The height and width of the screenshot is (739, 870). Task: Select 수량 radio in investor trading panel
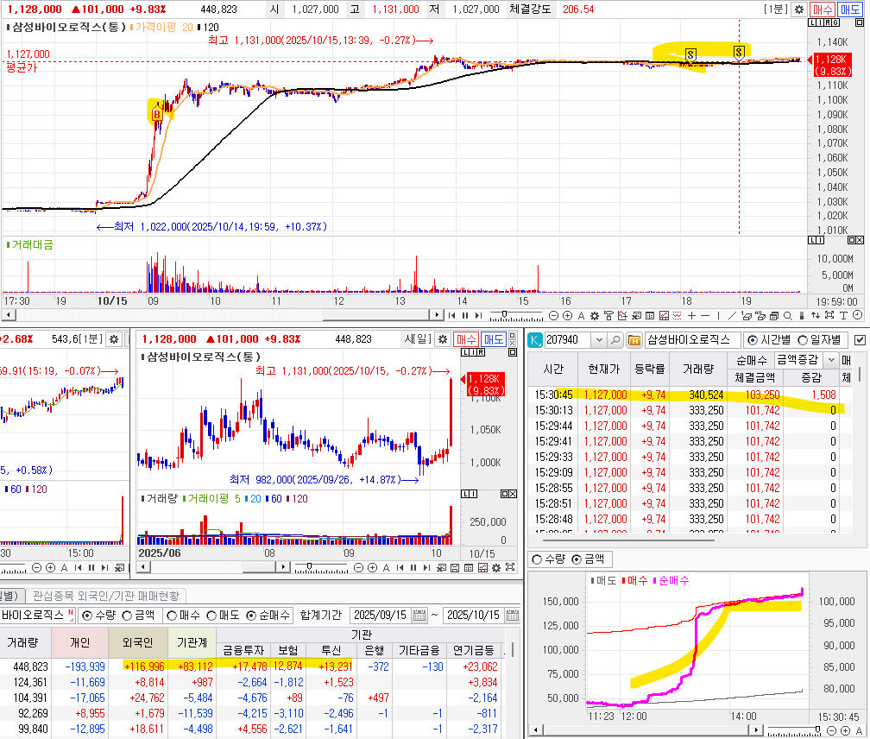(x=87, y=616)
